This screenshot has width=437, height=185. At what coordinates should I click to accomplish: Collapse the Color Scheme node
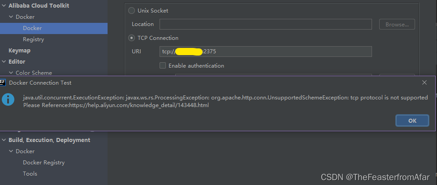tap(11, 73)
